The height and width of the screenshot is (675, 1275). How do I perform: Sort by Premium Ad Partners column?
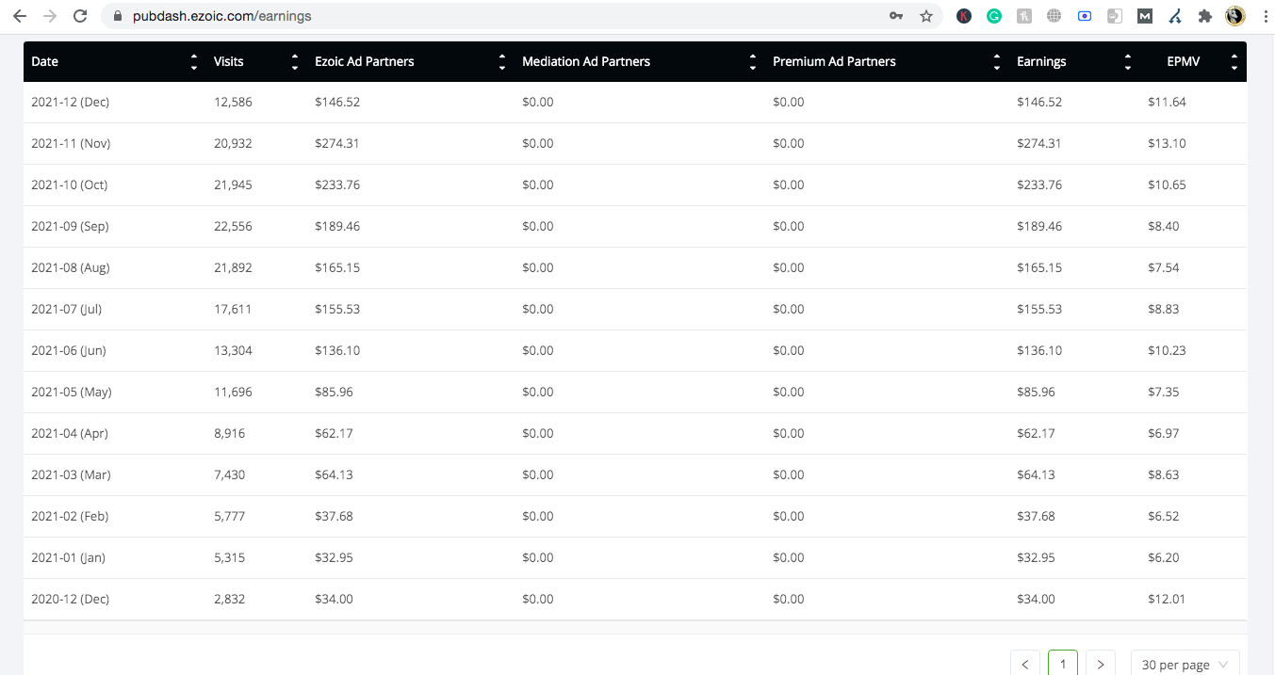(x=997, y=62)
